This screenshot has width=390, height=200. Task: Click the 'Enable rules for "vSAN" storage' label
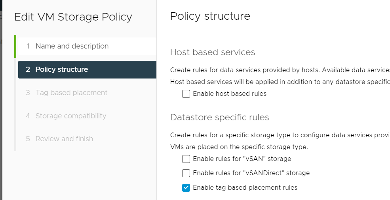click(242, 159)
